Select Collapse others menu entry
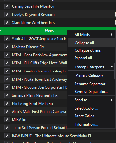The width and height of the screenshot is (116, 143). click(91, 50)
